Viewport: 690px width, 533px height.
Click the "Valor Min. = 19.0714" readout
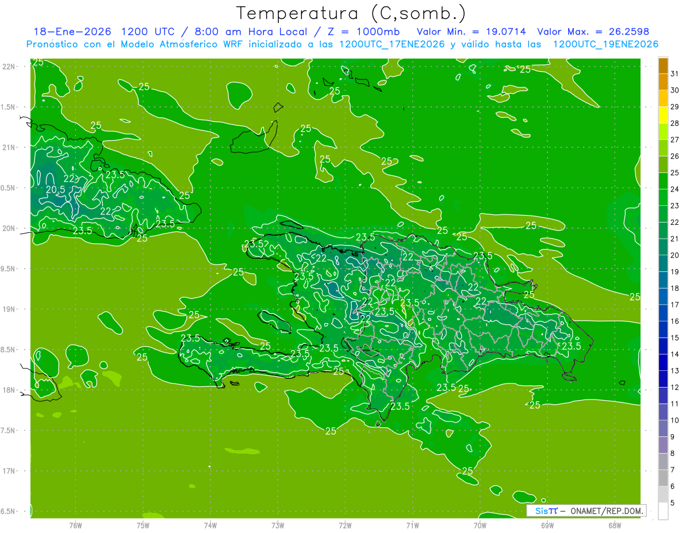471,31
